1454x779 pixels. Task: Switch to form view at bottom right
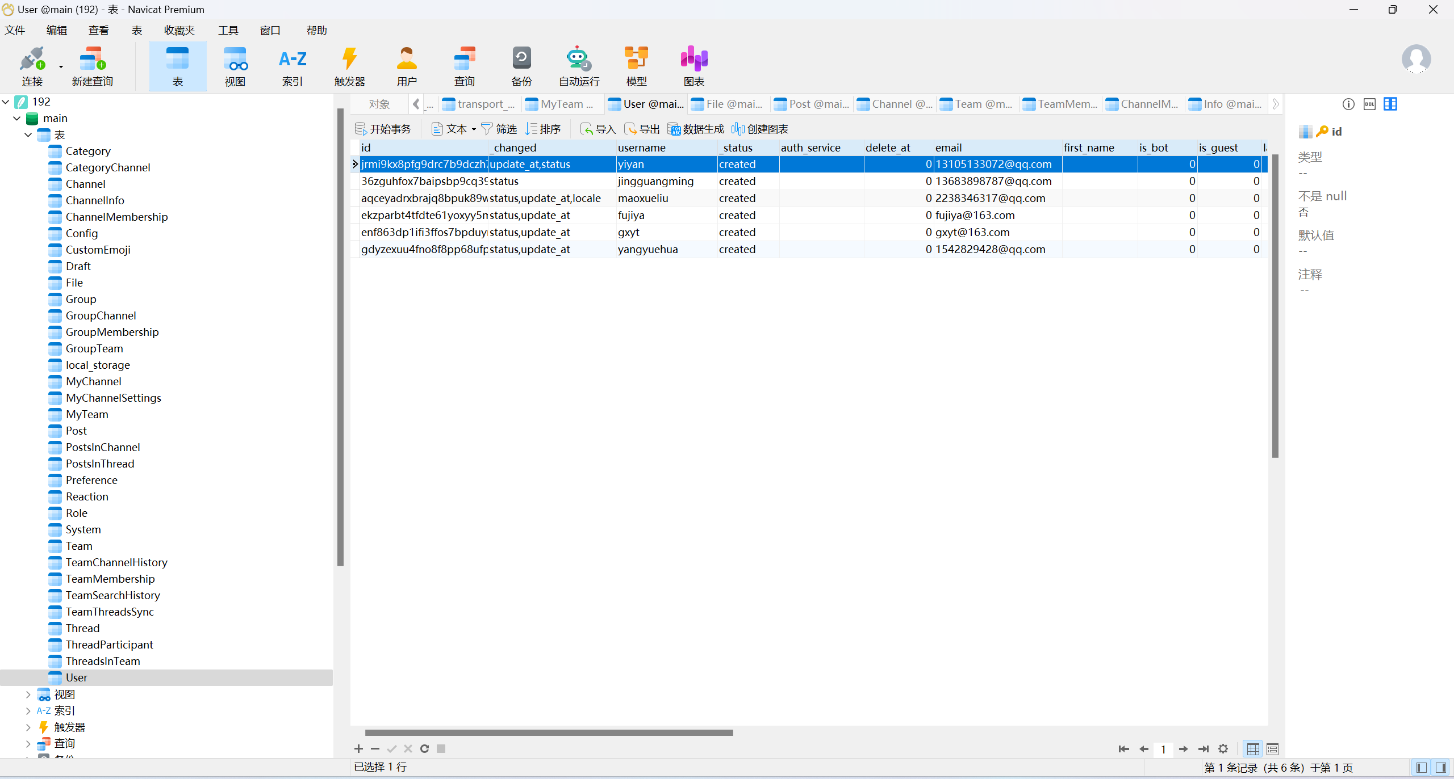[1273, 749]
